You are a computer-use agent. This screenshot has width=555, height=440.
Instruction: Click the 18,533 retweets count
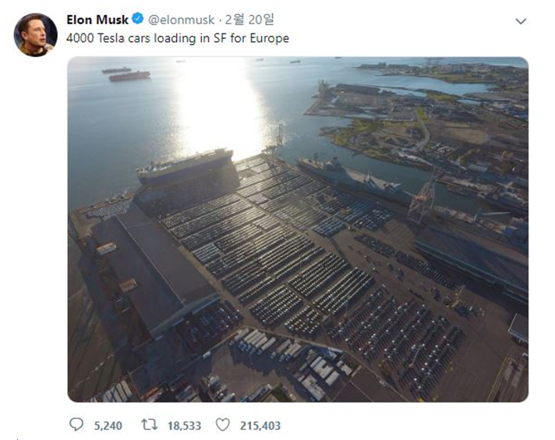(x=182, y=426)
